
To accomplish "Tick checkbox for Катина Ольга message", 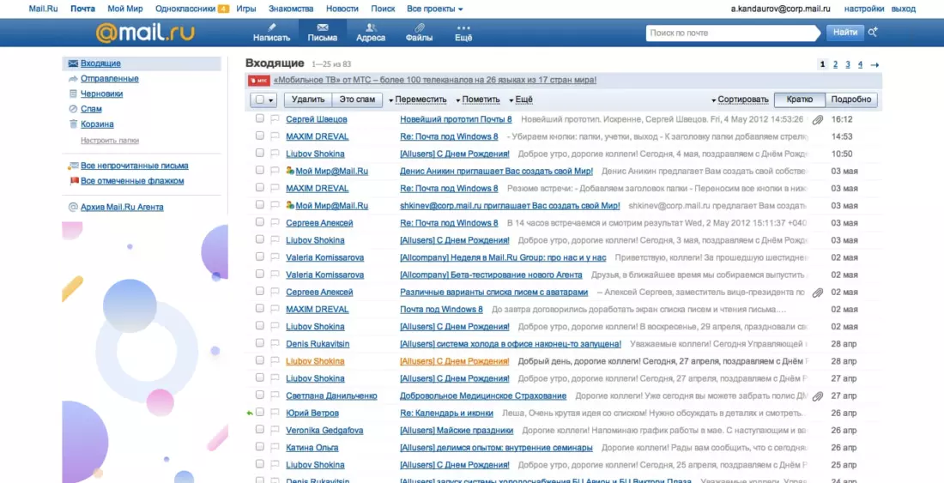I will tap(260, 447).
